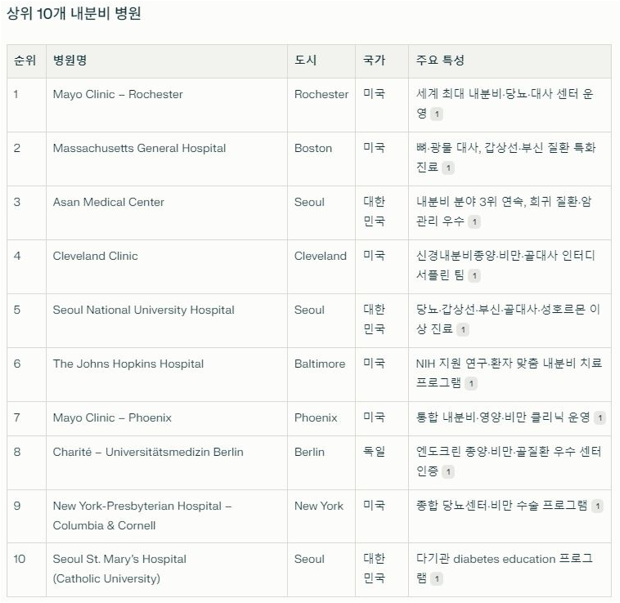Select hospital name "The Johns Hopkins Hospital"
The height and width of the screenshot is (603, 620).
[x=128, y=364]
